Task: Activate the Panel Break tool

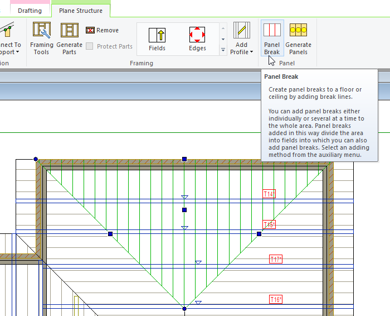Action: pyautogui.click(x=272, y=38)
